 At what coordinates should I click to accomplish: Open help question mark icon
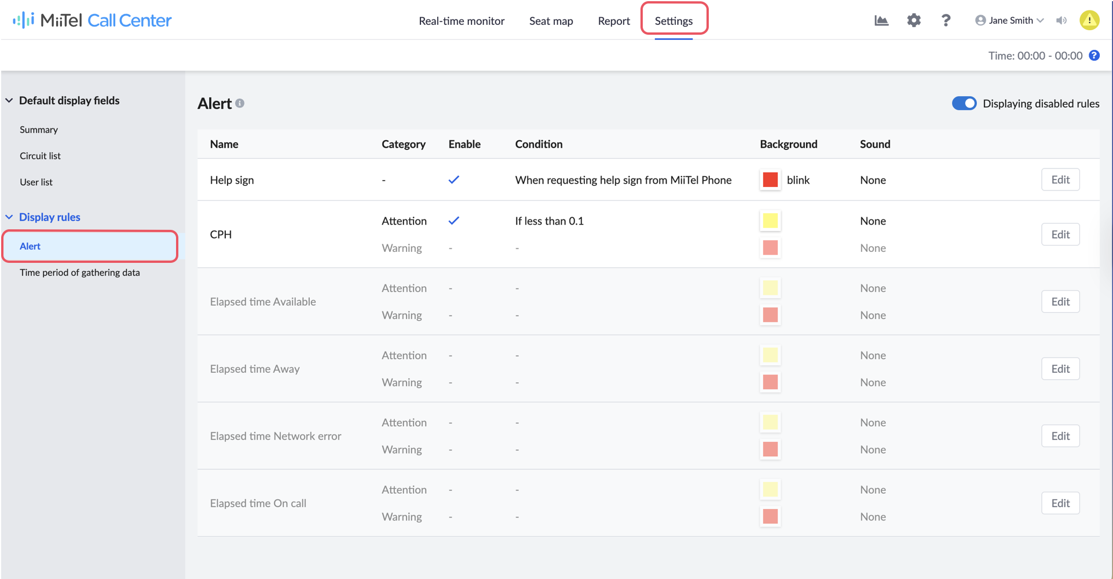[x=946, y=21]
